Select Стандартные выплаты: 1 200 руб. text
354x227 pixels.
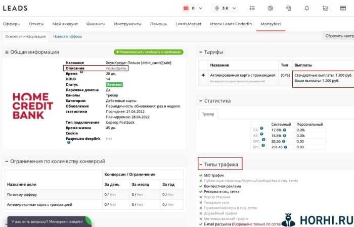coord(323,75)
